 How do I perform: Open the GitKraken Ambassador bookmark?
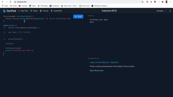(x=100, y=6)
